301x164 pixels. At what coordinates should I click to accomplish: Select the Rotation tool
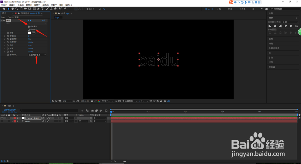(x=21, y=9)
